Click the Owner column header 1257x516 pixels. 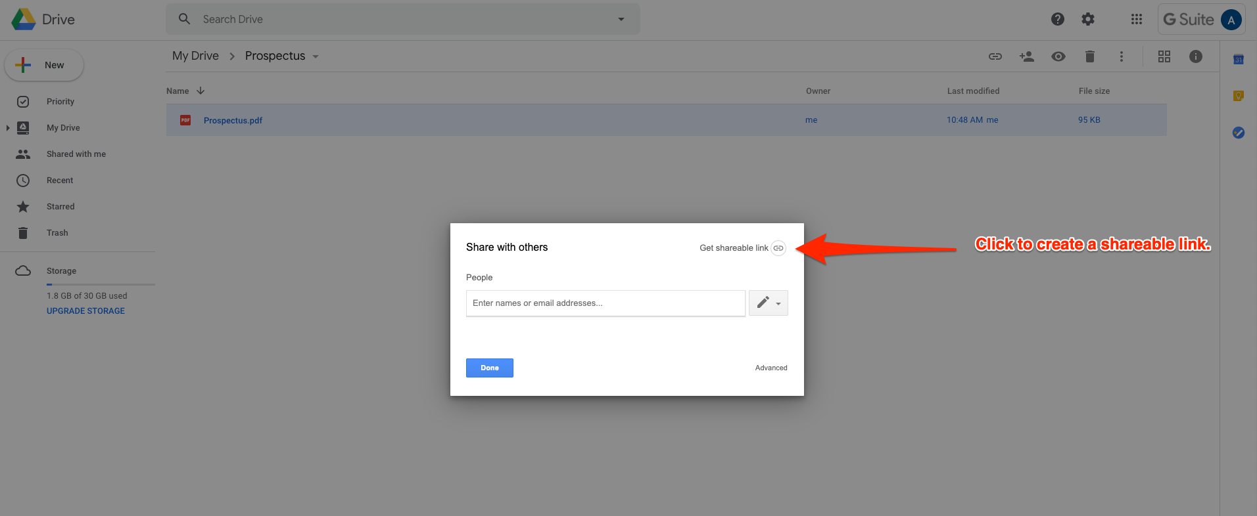[818, 91]
